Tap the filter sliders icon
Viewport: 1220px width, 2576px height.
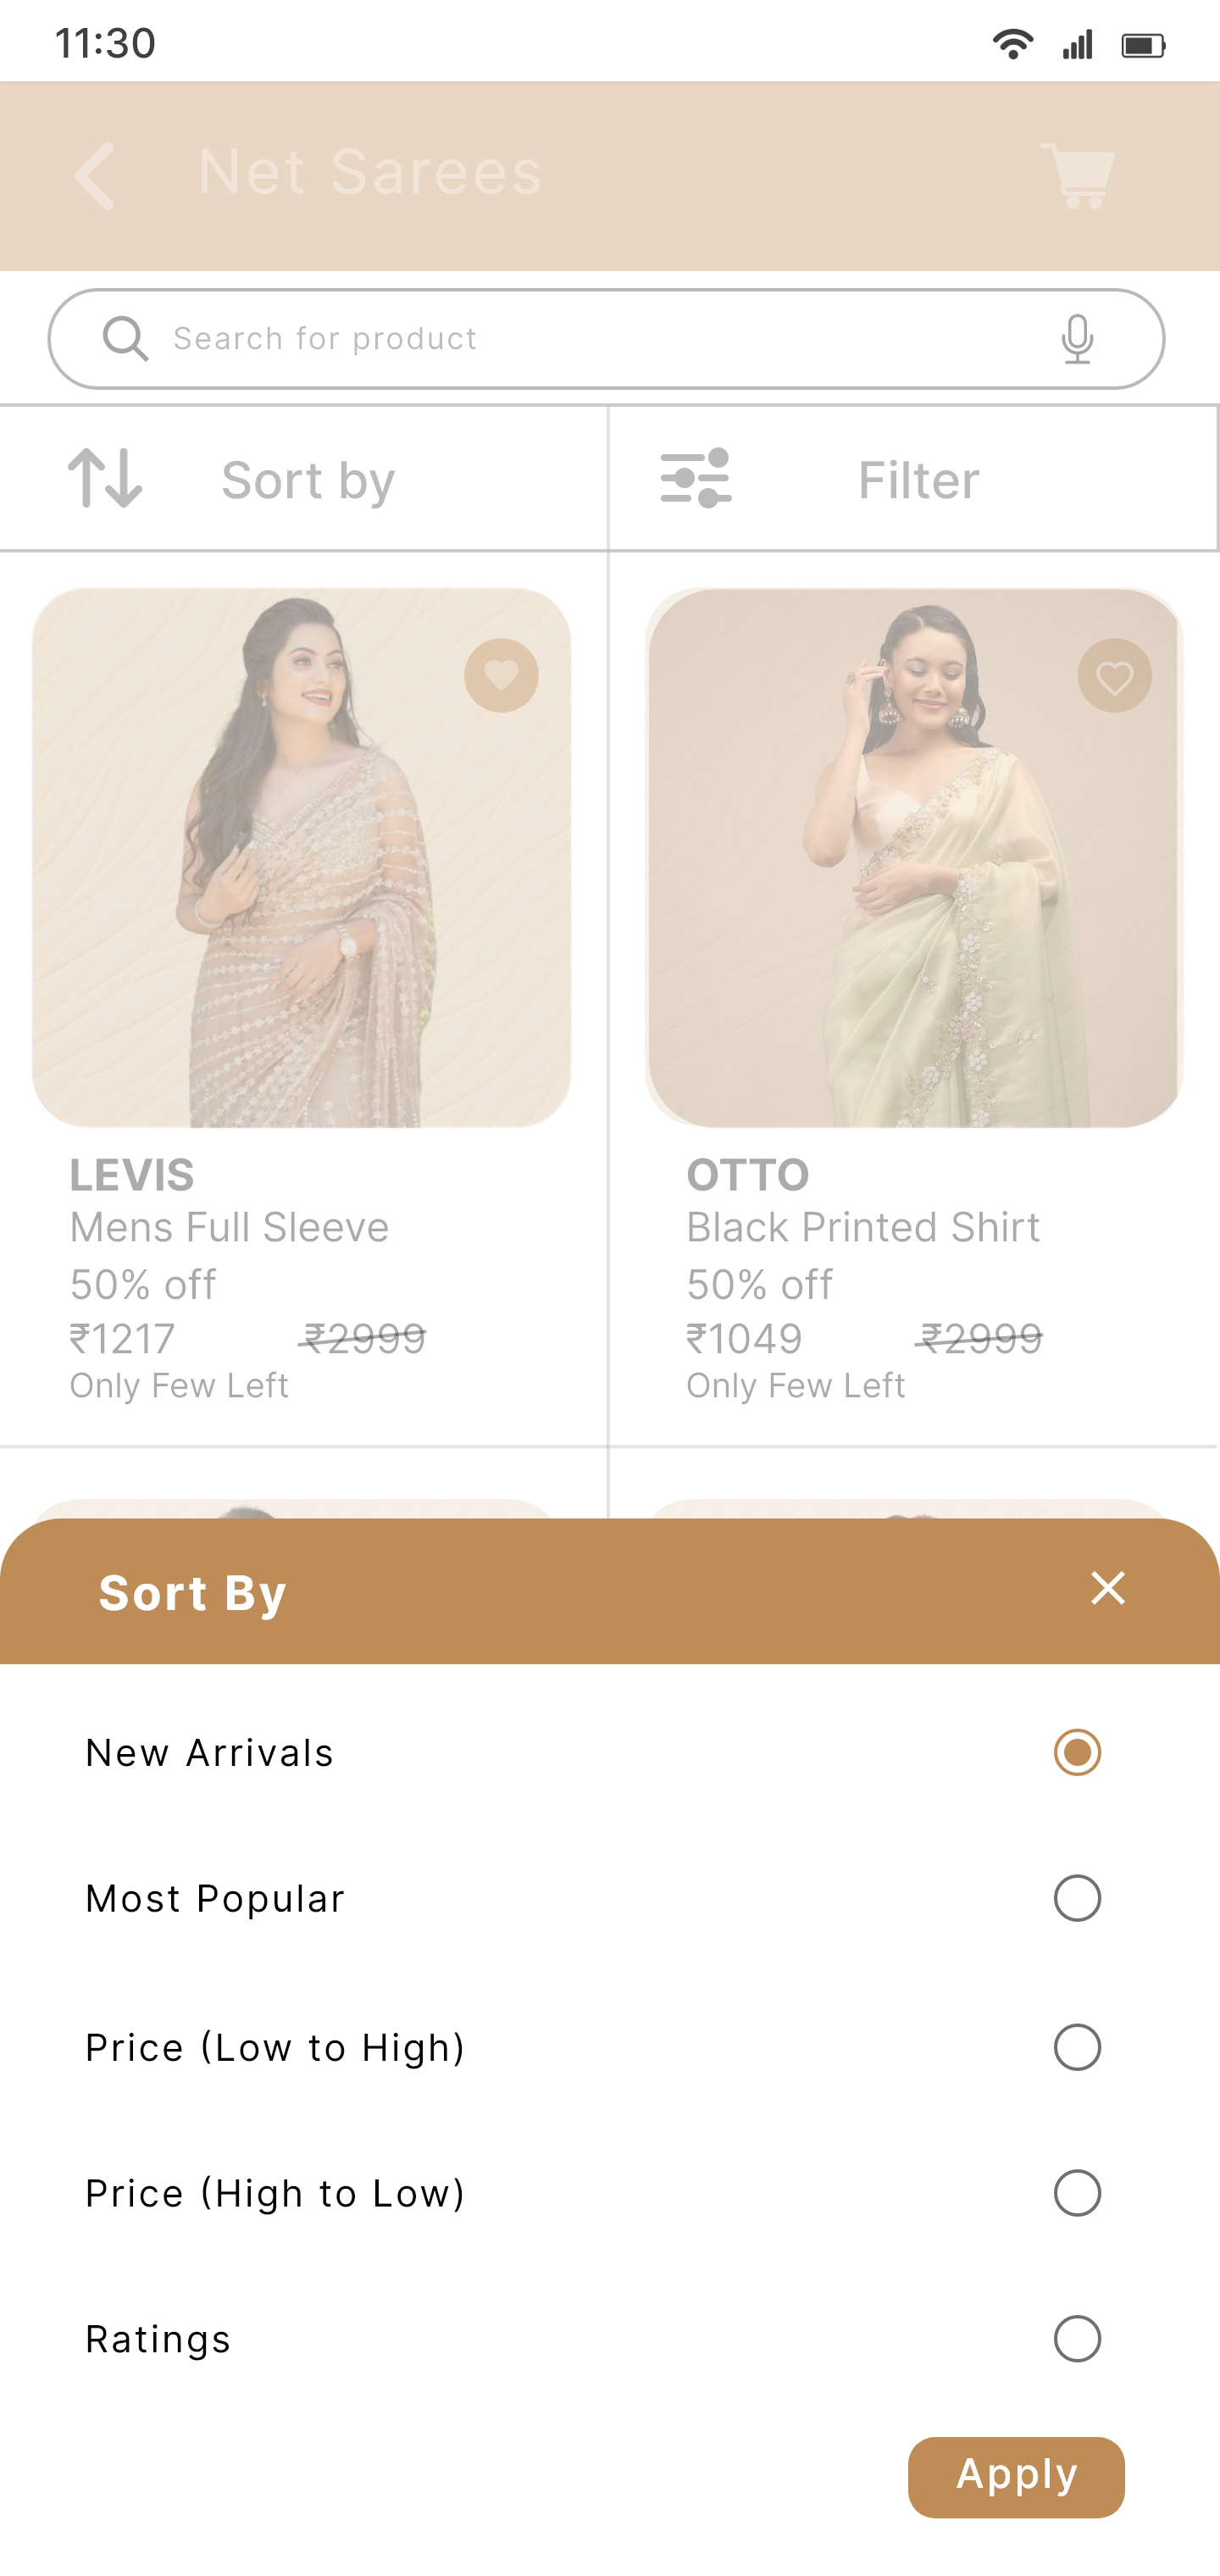(x=696, y=478)
